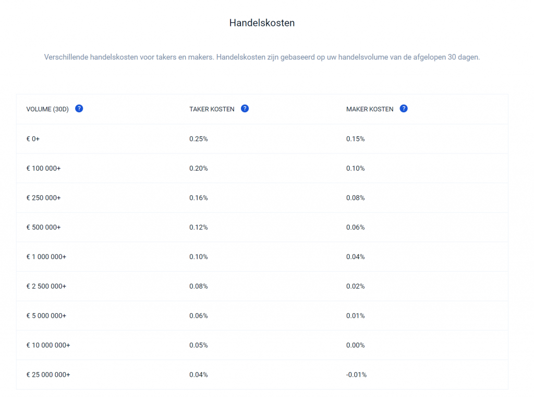534x397 pixels.
Task: Click the Handelskosten page heading
Action: click(x=262, y=23)
